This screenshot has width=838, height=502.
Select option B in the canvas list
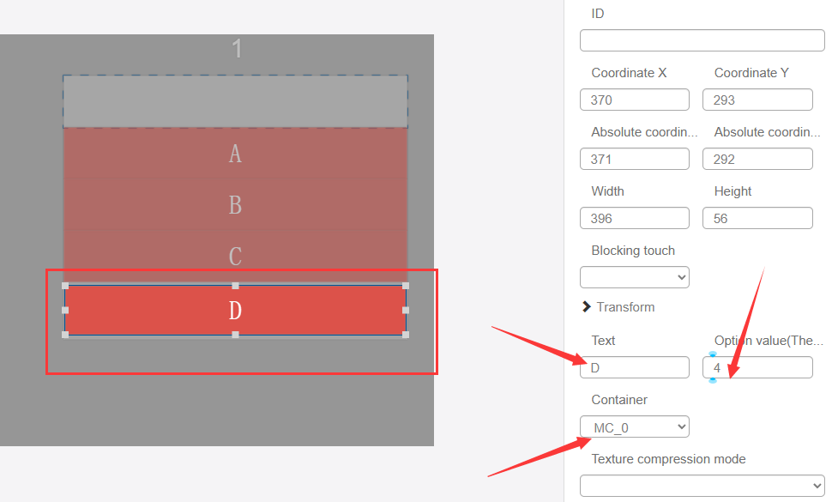235,205
